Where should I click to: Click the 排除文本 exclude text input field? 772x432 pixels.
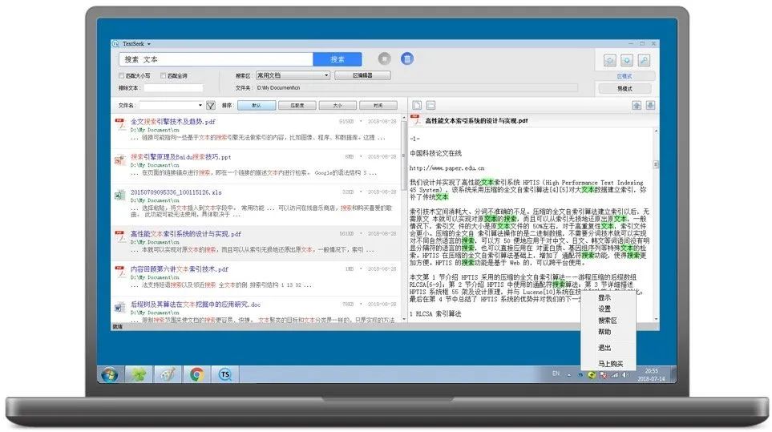pos(173,88)
